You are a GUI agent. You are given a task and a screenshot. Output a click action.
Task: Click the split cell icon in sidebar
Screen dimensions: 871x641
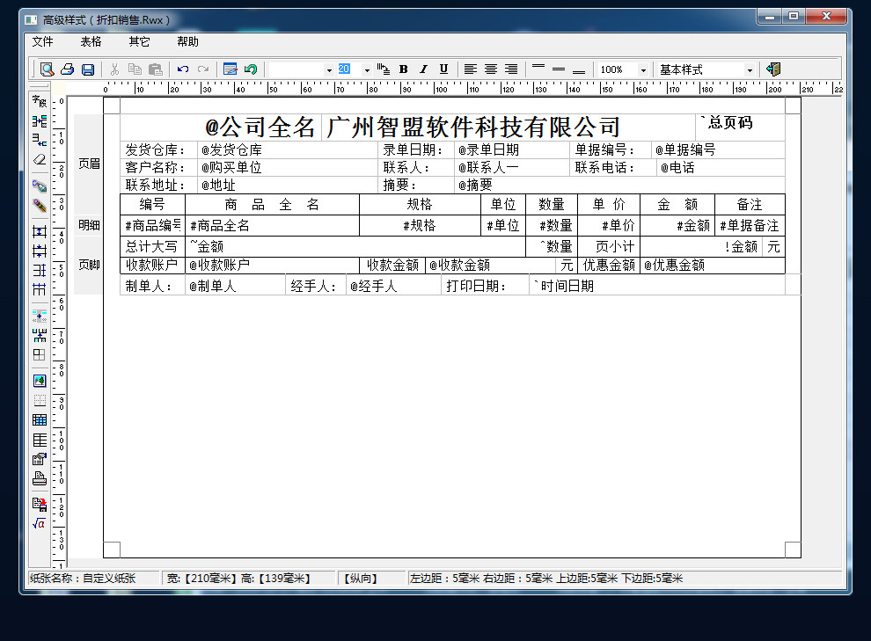(x=40, y=139)
